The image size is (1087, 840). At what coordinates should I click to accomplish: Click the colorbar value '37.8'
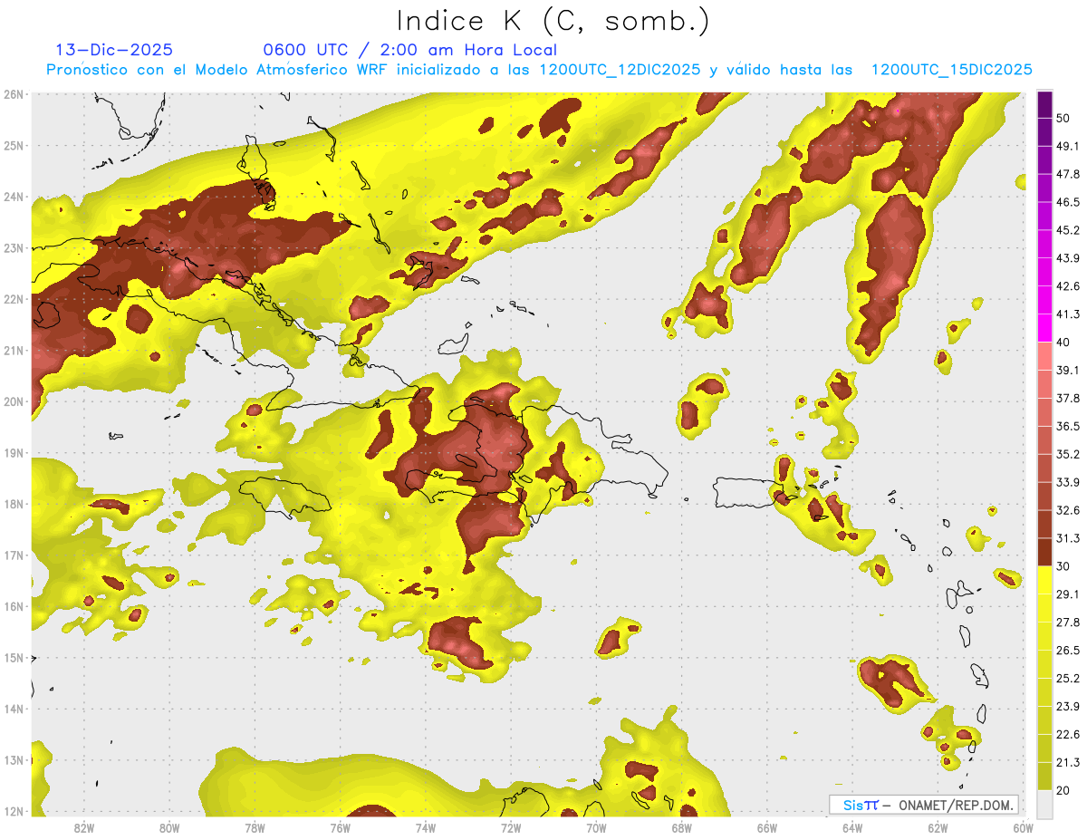1068,398
